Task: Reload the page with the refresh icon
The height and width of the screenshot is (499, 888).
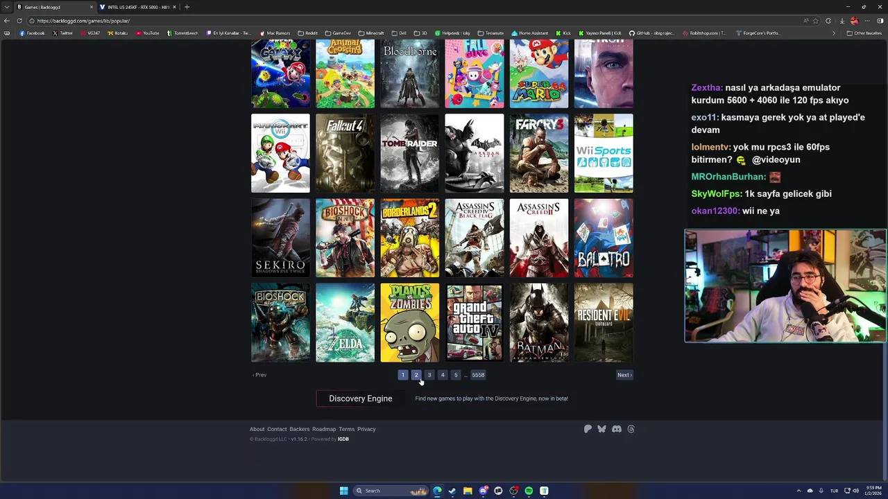Action: [19, 21]
